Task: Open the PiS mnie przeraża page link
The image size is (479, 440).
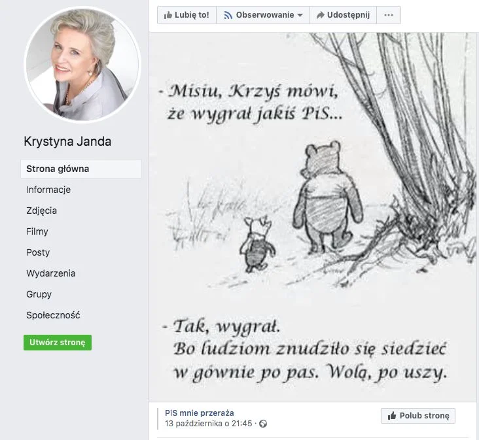Action: pos(200,413)
